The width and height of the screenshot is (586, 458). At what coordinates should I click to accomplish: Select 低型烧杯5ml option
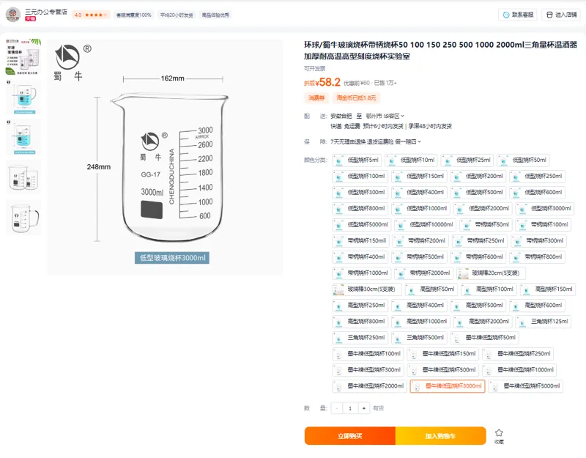357,160
